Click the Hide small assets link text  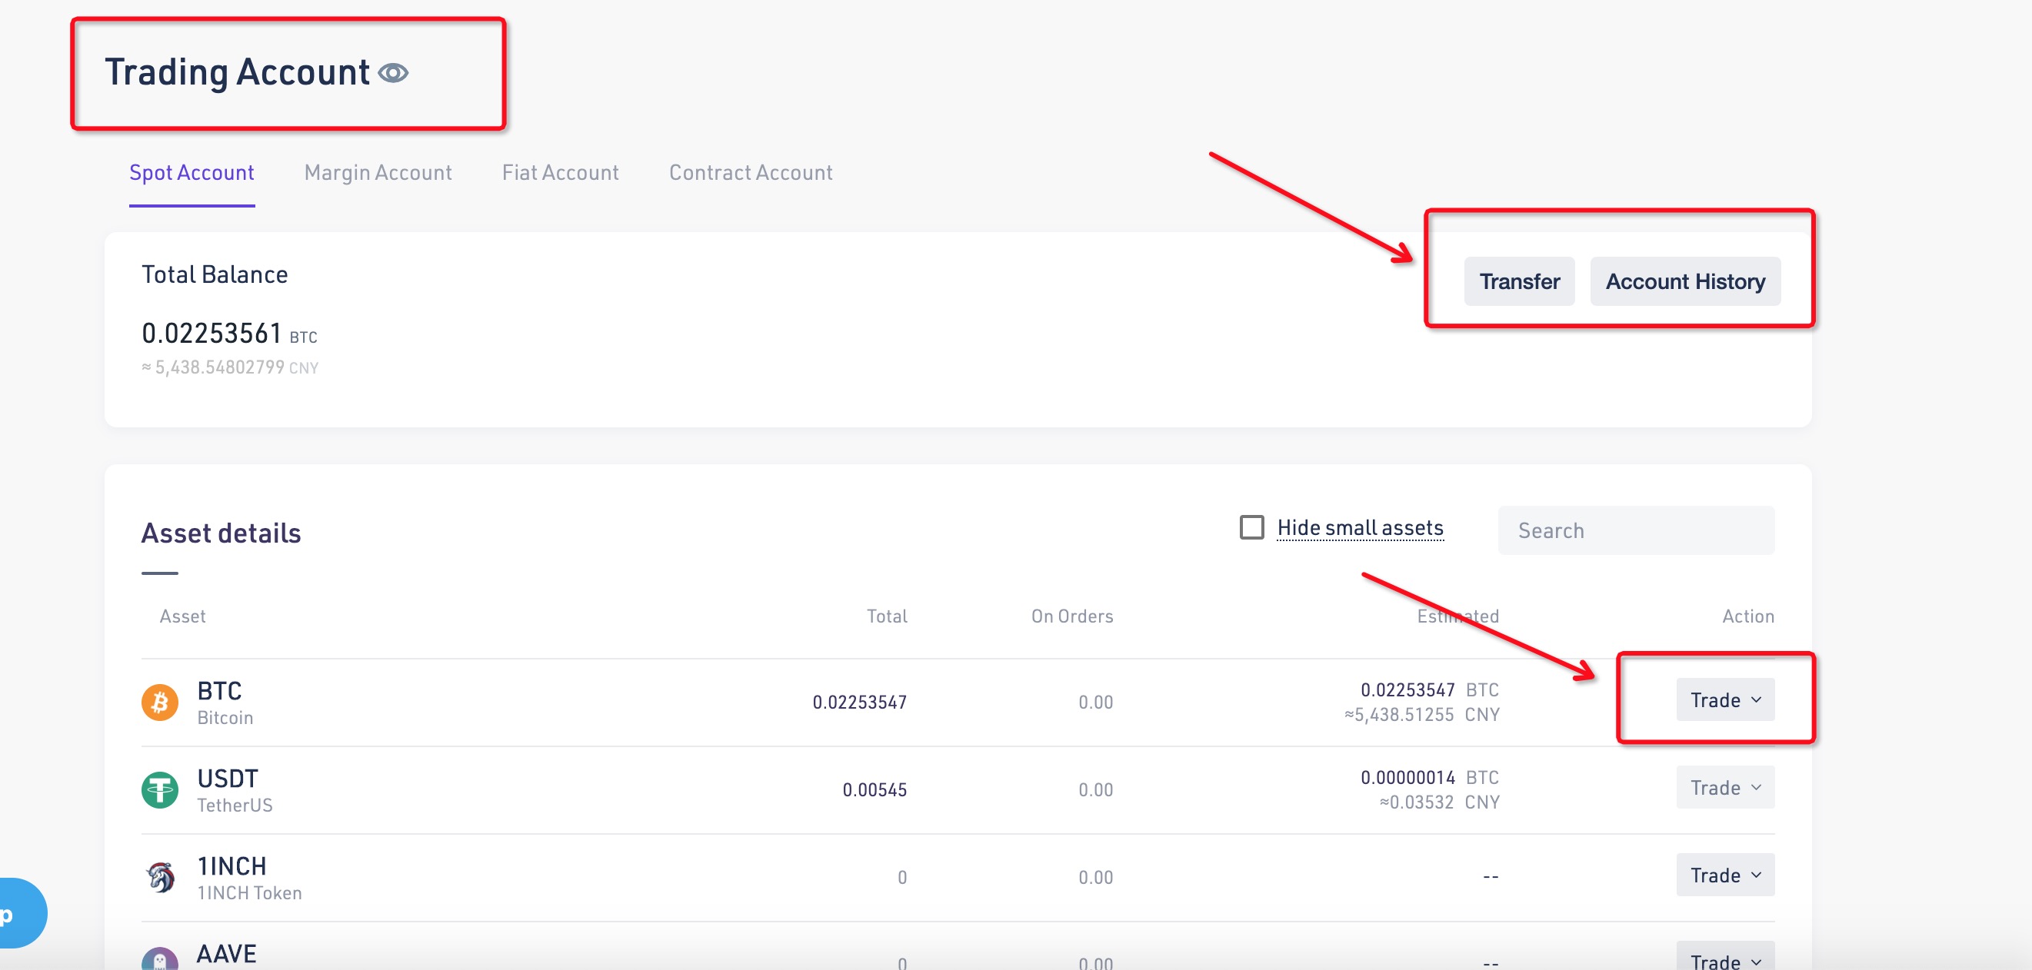[1360, 527]
